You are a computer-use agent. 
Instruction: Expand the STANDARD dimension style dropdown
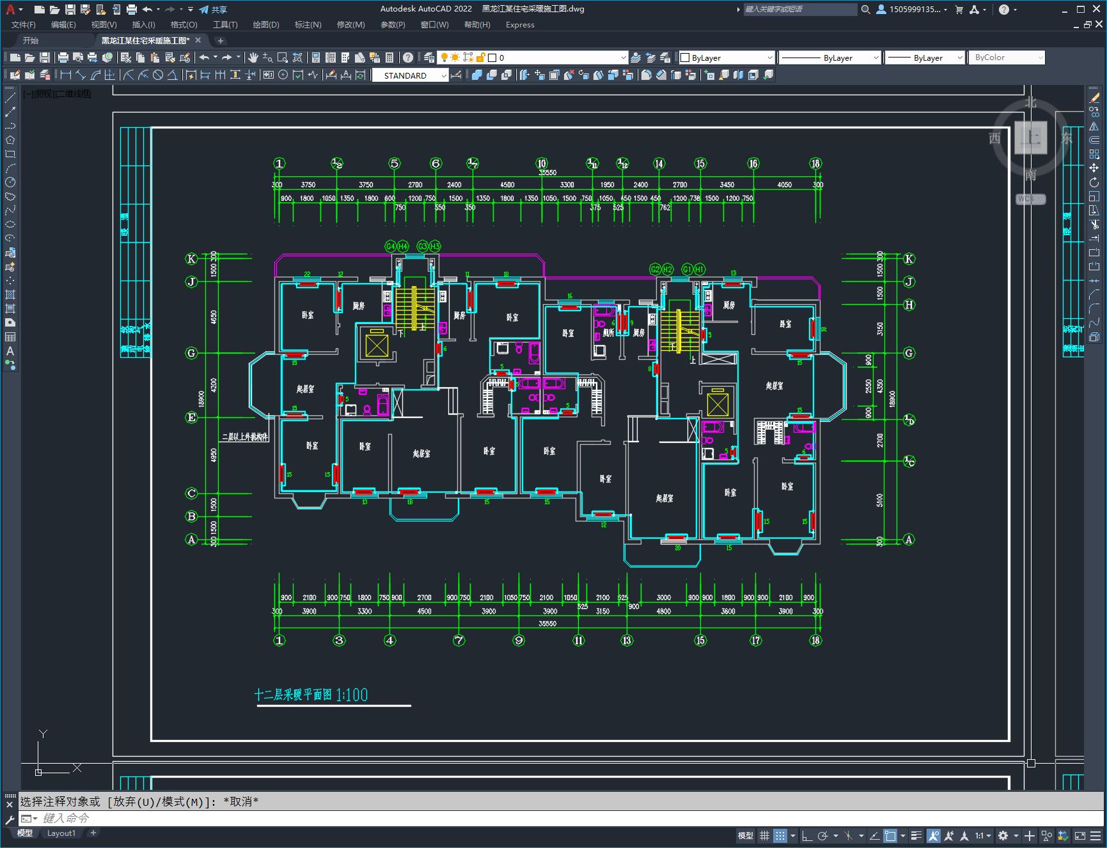[x=410, y=75]
